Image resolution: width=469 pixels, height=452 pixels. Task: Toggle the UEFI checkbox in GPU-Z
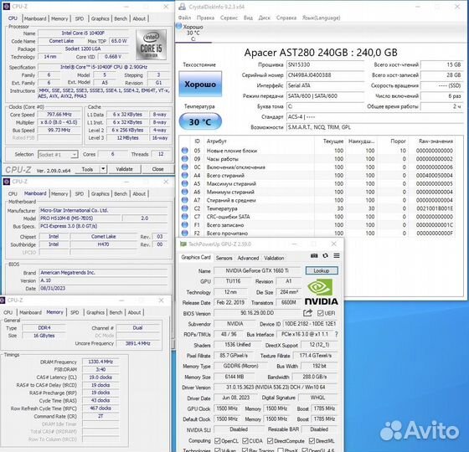click(x=320, y=313)
